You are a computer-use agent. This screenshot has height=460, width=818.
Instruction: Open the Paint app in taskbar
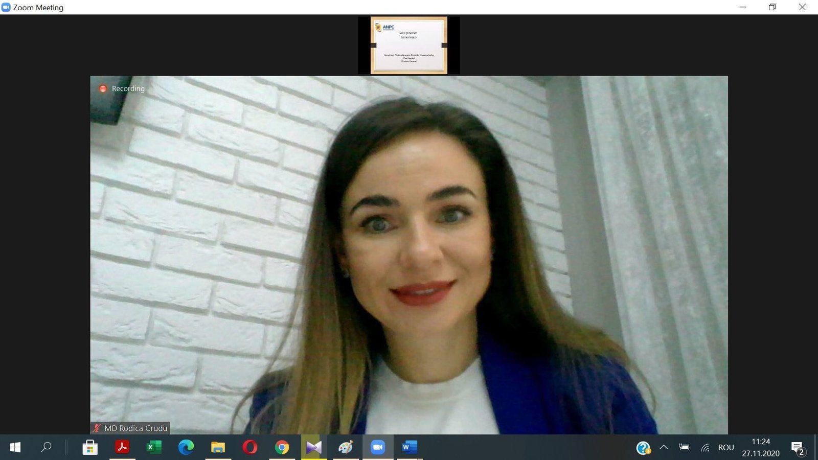click(x=346, y=447)
